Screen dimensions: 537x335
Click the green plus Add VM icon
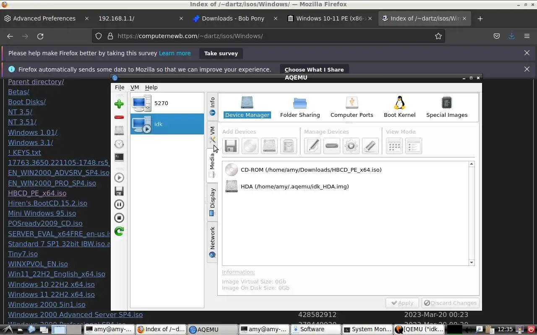coord(119,104)
